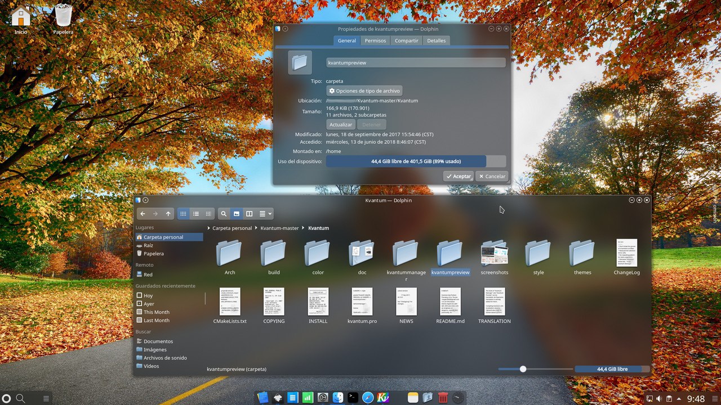Switch to Detalles tab

click(x=437, y=40)
